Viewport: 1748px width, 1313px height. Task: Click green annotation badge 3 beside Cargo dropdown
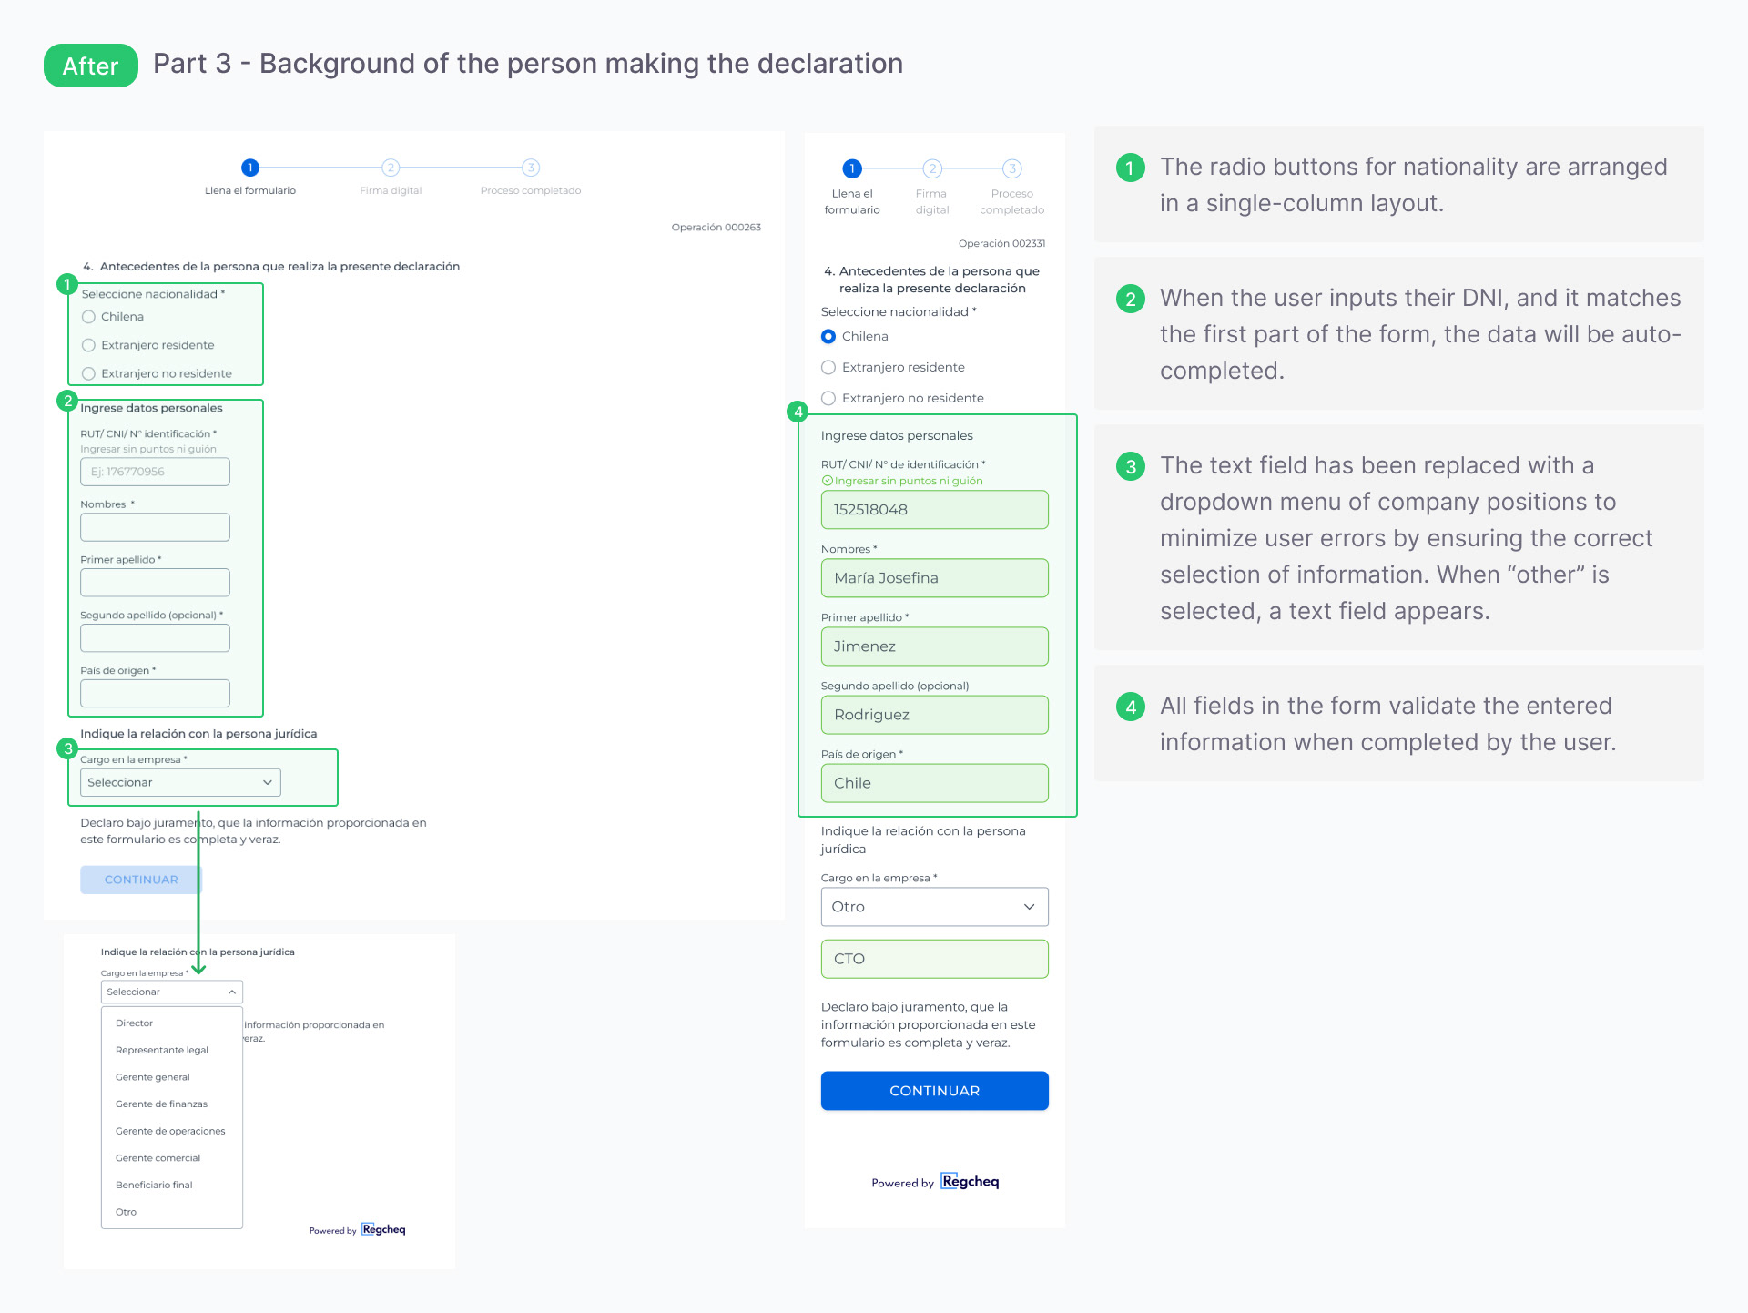point(67,748)
